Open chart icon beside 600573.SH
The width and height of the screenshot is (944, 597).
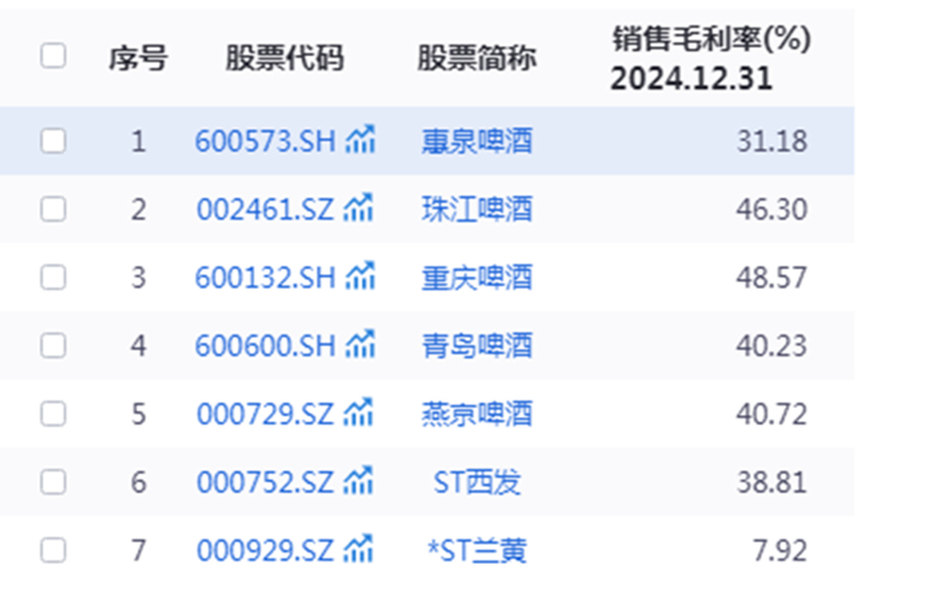coord(360,139)
